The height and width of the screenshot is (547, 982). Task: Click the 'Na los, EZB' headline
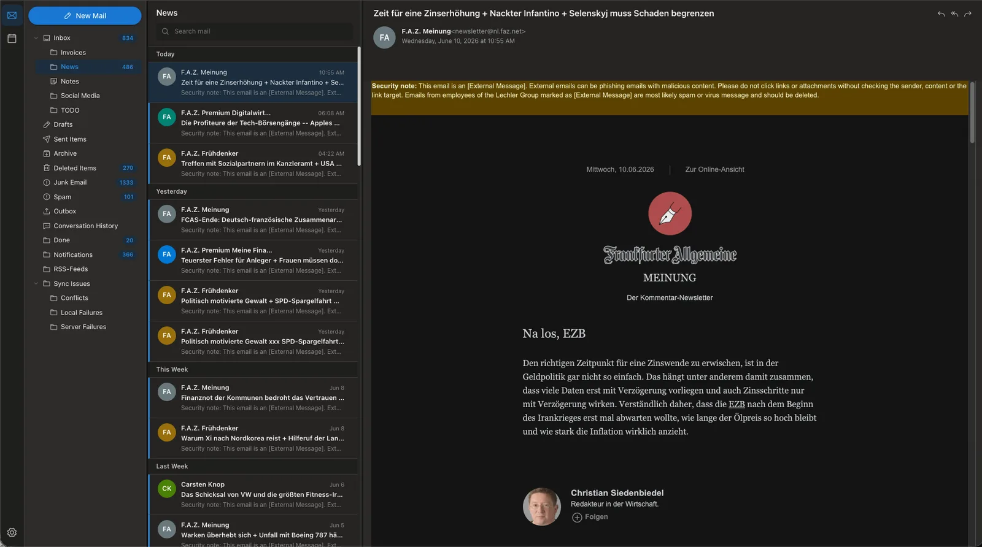[x=554, y=334]
